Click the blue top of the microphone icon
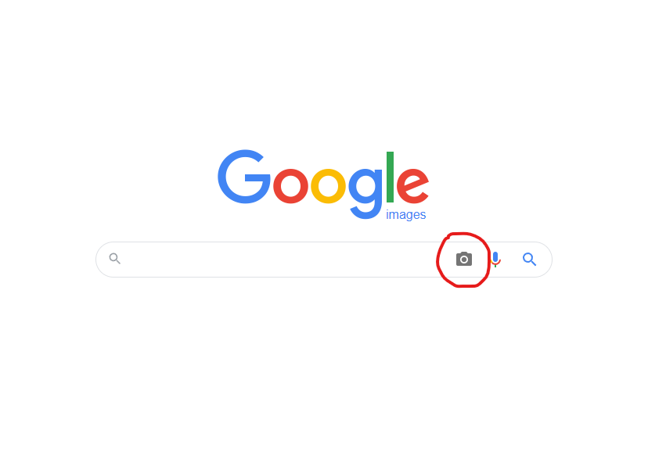Image resolution: width=648 pixels, height=455 pixels. [495, 256]
